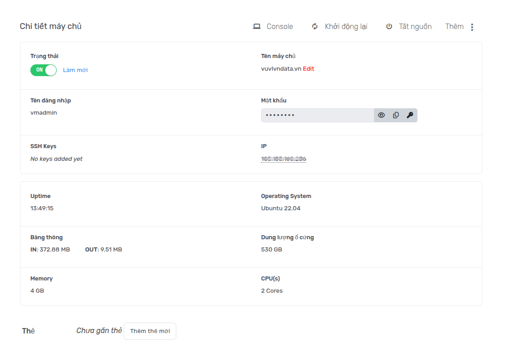Screen dimensions: 519x343
Task: Focus the masked Mật khẩu password field
Action: pyautogui.click(x=317, y=116)
